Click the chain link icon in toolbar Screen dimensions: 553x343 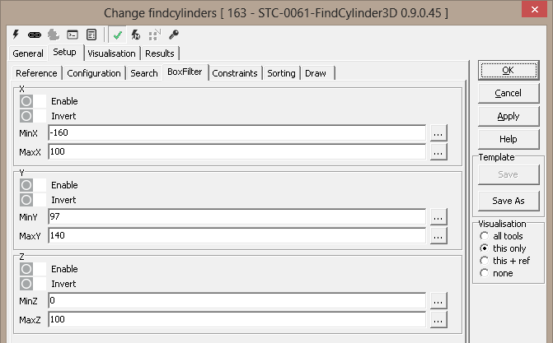tap(35, 35)
